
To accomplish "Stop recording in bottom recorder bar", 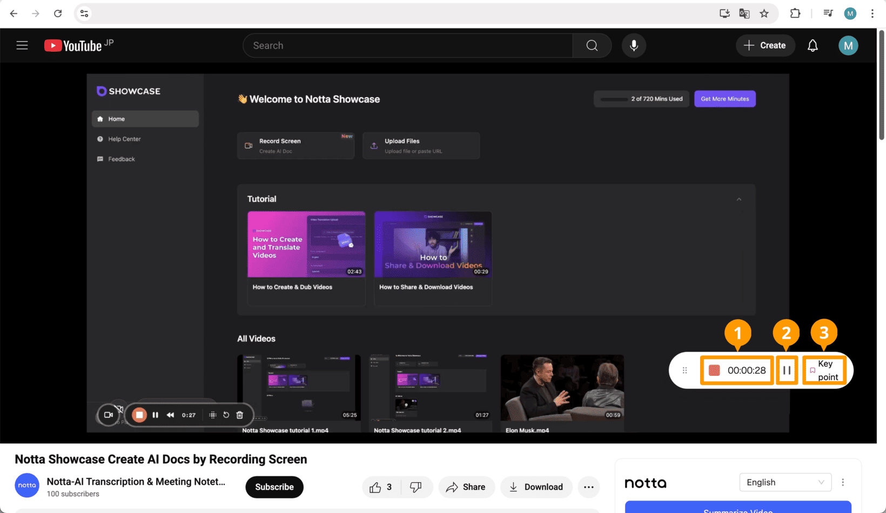I will 139,415.
